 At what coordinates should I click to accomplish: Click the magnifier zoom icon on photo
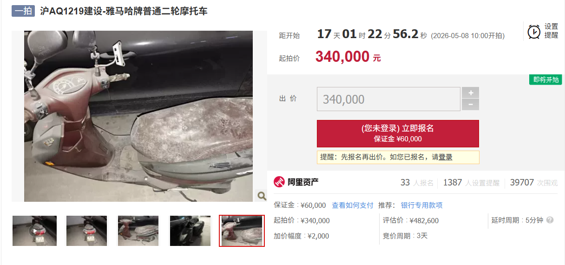262,196
